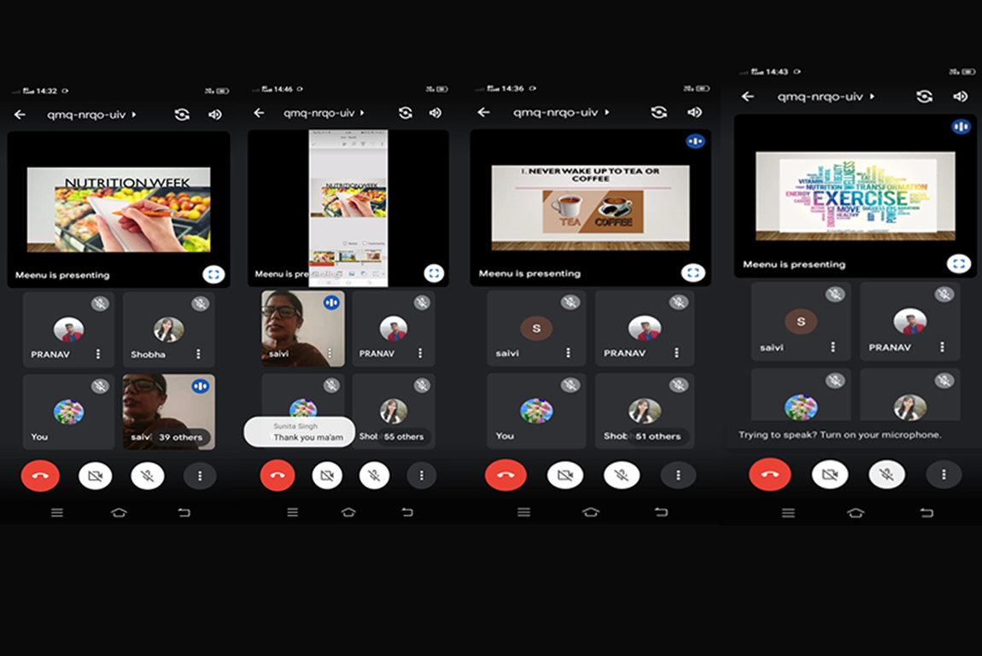Fullscreen the tea or coffee presentation
Viewport: 982px width, 656px height.
[693, 272]
